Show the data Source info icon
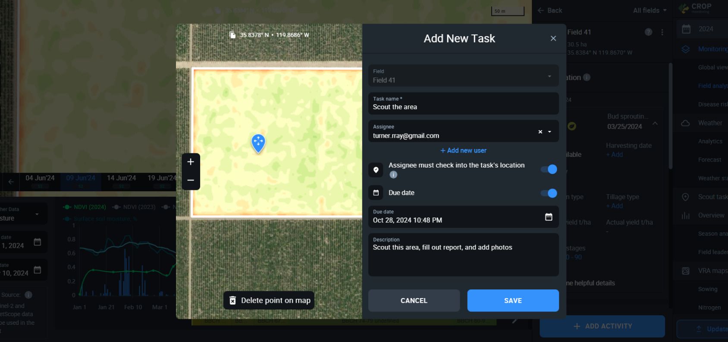 click(x=28, y=295)
